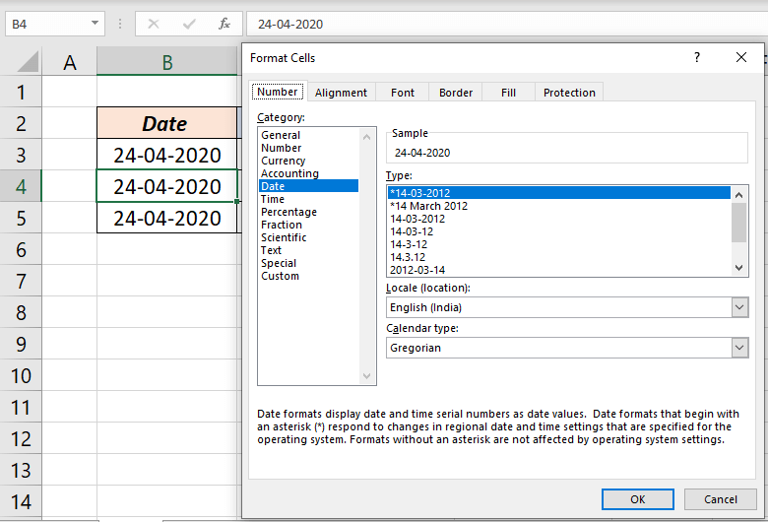Expand the Locale (location) dropdown
This screenshot has height=522, width=768.
click(739, 307)
